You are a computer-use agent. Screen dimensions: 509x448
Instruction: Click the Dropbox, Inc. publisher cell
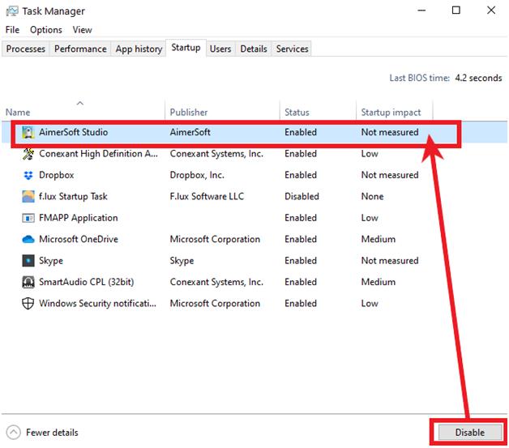tap(197, 175)
